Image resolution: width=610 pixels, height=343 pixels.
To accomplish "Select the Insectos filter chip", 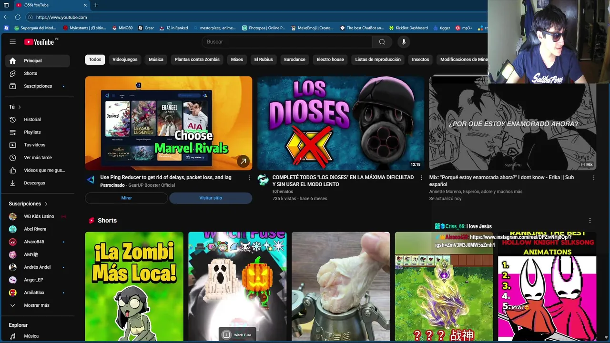I will pyautogui.click(x=420, y=60).
